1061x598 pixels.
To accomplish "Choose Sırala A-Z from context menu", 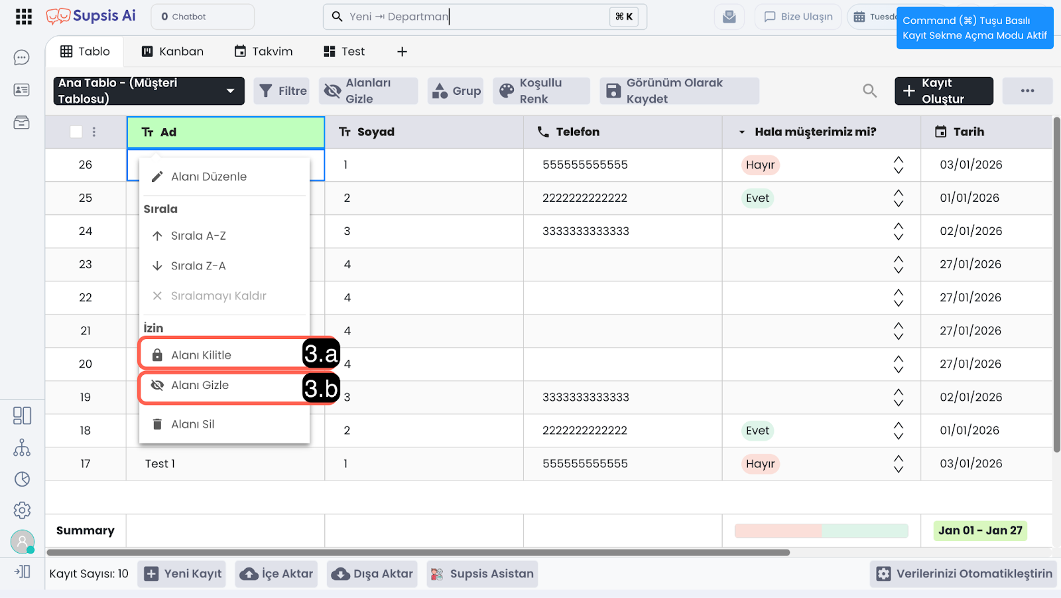I will [x=198, y=236].
